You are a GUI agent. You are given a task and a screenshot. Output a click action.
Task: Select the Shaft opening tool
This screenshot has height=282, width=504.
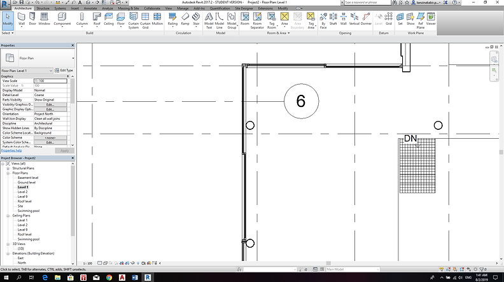333,19
